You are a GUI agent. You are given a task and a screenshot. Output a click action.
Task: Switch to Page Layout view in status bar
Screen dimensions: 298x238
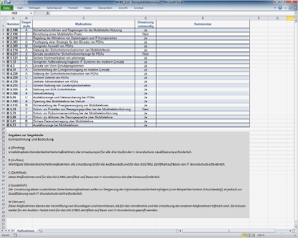pyautogui.click(x=249, y=235)
